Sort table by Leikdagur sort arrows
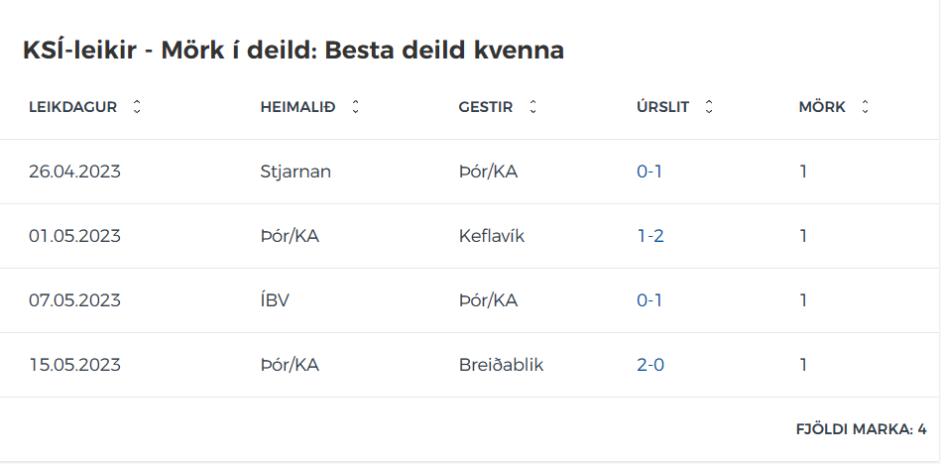Screen dimensions: 941x464 pyautogui.click(x=137, y=107)
